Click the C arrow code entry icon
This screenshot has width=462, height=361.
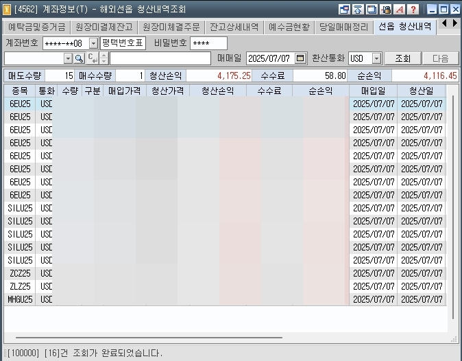click(93, 58)
